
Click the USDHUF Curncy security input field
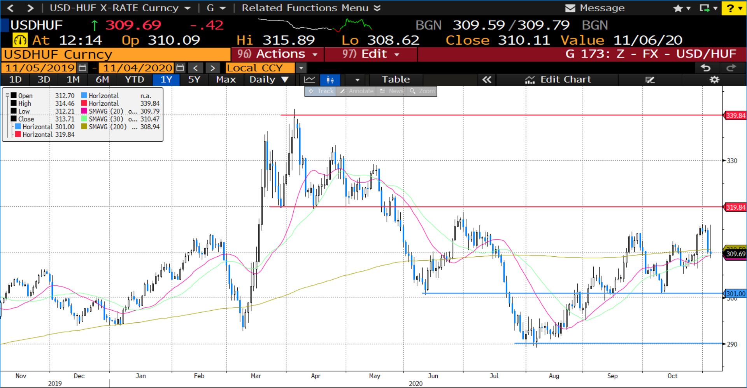point(116,54)
